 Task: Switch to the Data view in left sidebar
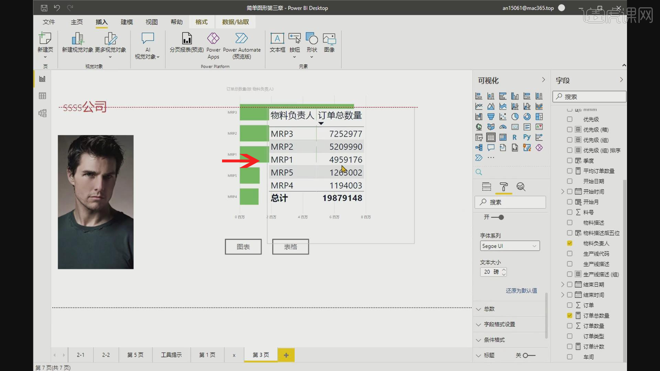click(x=42, y=95)
